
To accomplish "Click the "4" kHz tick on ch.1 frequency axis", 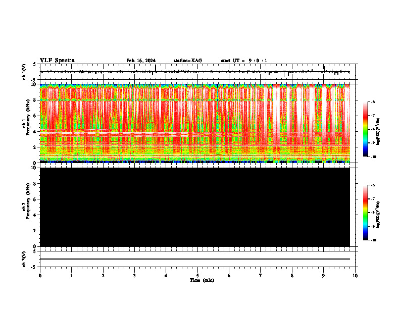I will (35, 132).
